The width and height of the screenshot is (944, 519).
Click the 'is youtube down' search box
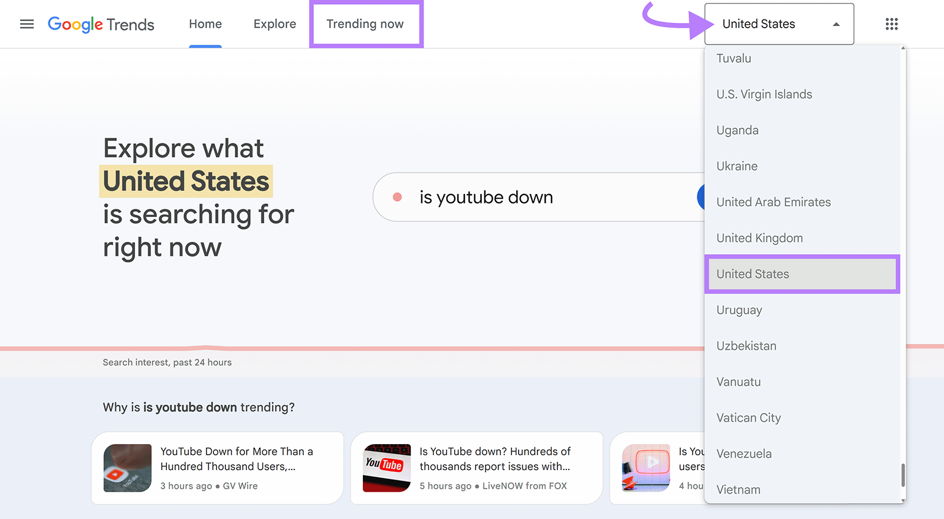point(531,197)
